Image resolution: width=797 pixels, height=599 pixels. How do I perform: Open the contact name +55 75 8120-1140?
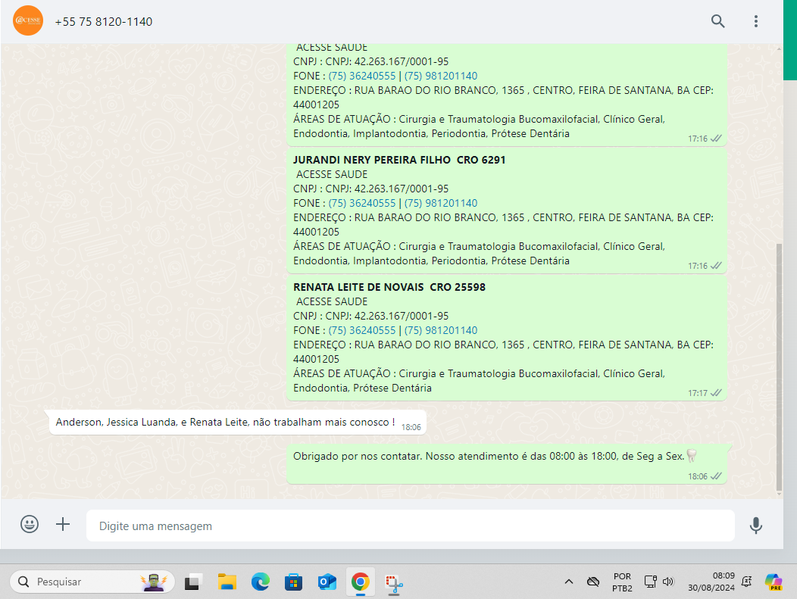104,22
